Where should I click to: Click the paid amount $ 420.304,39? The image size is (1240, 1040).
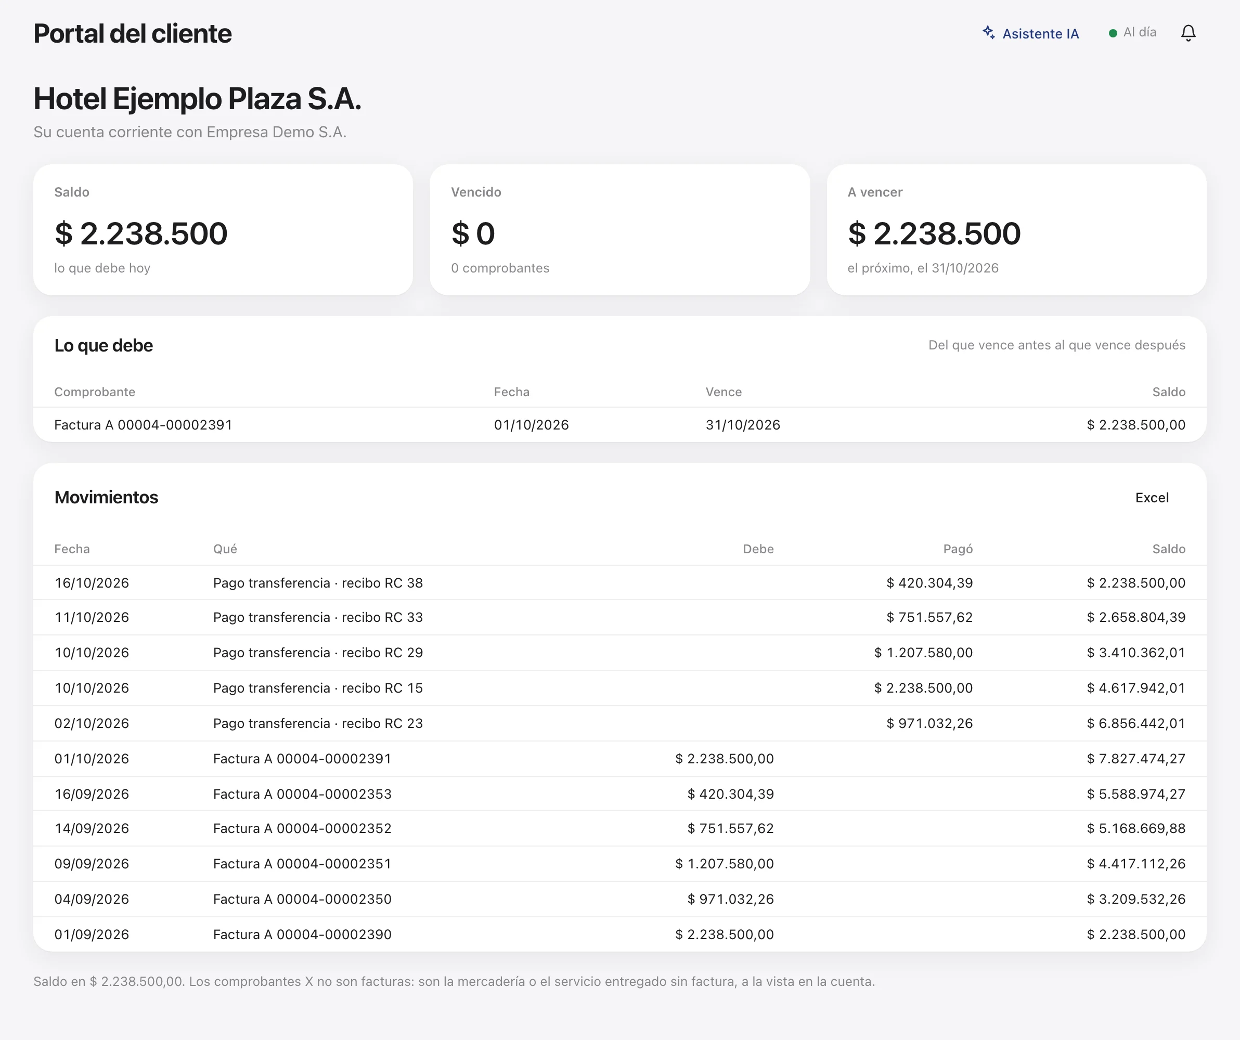(929, 583)
